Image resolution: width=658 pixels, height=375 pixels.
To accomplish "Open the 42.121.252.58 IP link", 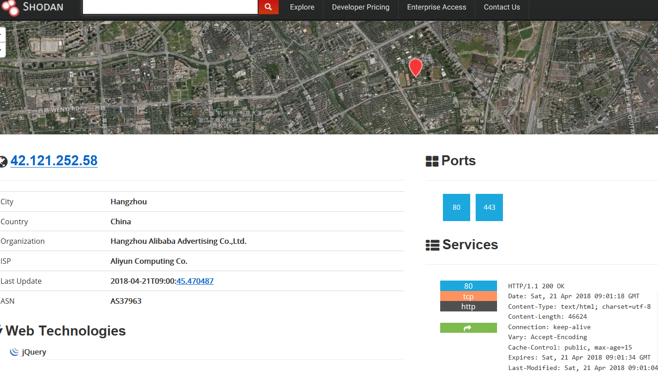I will 54,161.
